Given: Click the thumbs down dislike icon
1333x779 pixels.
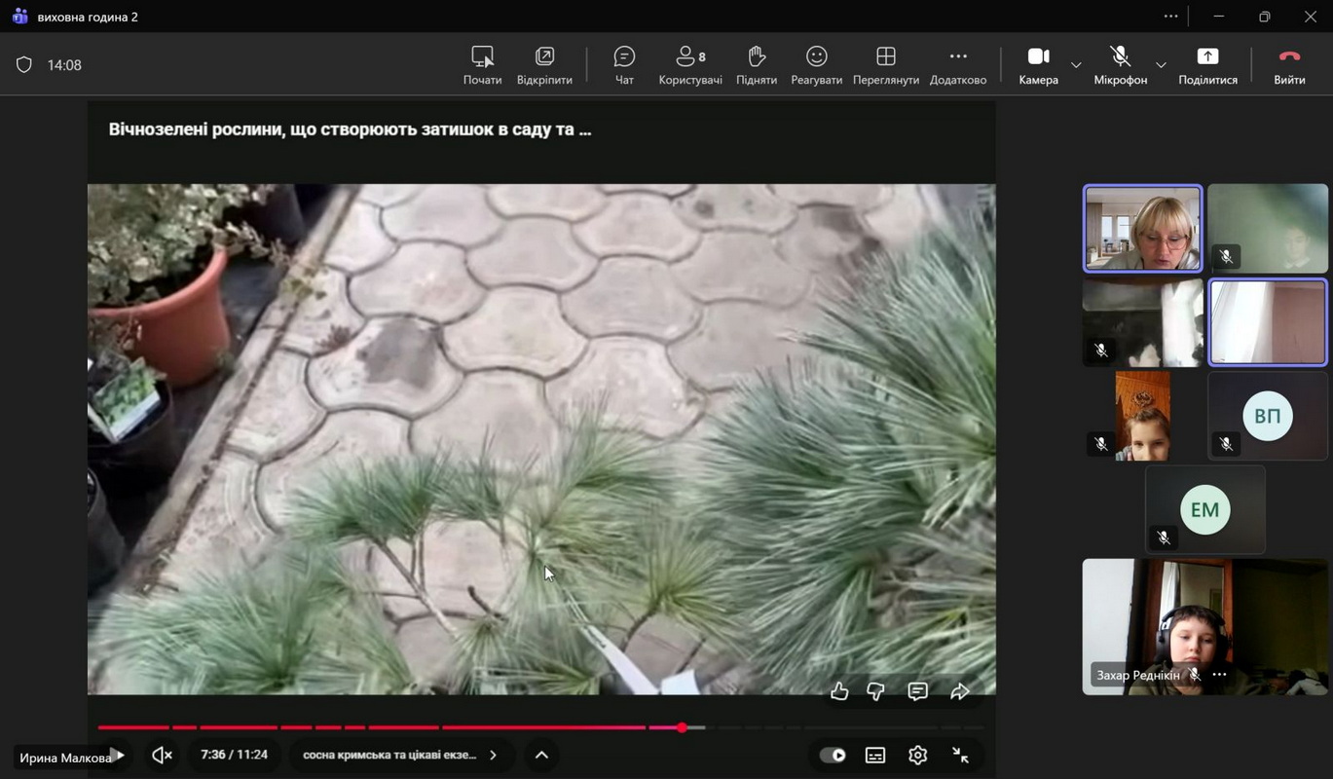Looking at the screenshot, I should (876, 691).
